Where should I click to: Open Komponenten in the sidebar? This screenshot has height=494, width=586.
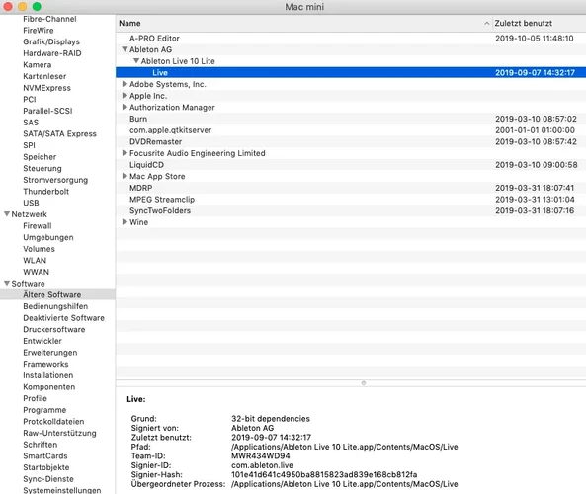[49, 386]
